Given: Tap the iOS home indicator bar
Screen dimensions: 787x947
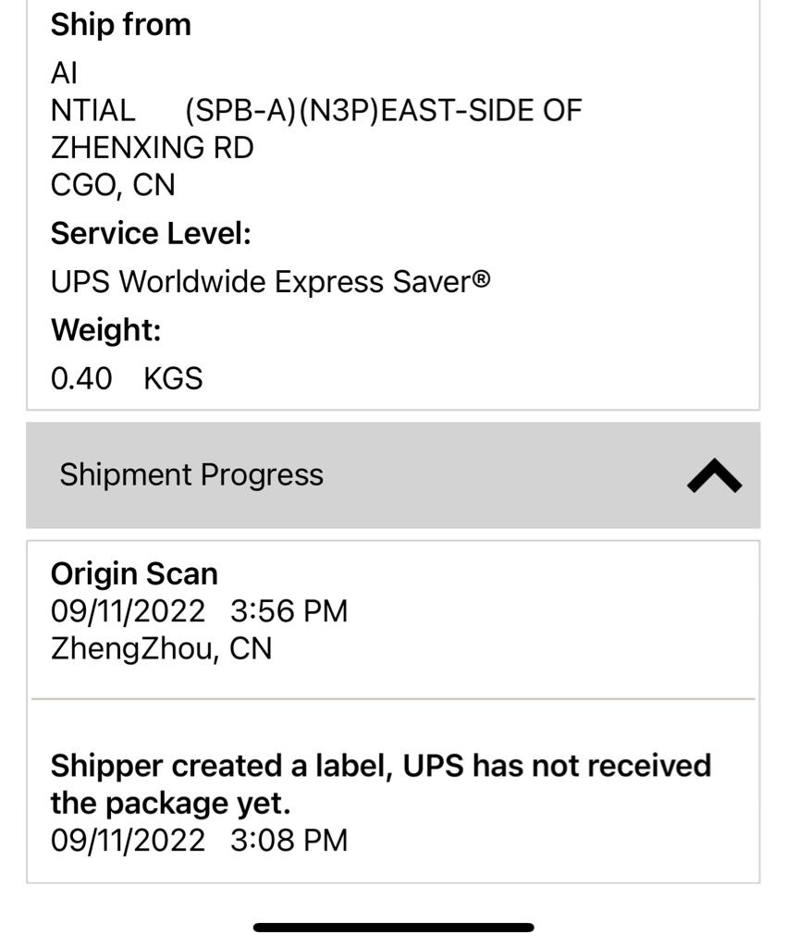Looking at the screenshot, I should [x=393, y=927].
